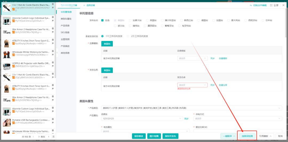Click orange store icon beside ZMHfQIL057e product ID
This screenshot has width=288, height=142.
click(14, 66)
